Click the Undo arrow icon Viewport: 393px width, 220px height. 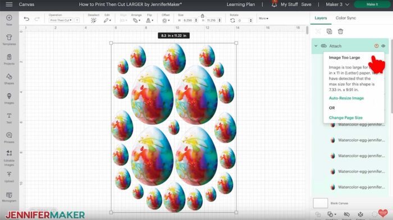point(26,19)
